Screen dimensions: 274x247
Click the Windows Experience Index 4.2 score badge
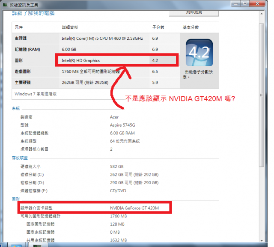199,52
